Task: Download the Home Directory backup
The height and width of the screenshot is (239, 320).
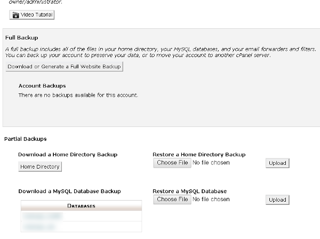Action: point(40,167)
